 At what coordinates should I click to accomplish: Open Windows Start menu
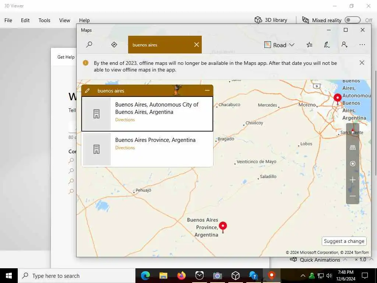click(x=9, y=276)
